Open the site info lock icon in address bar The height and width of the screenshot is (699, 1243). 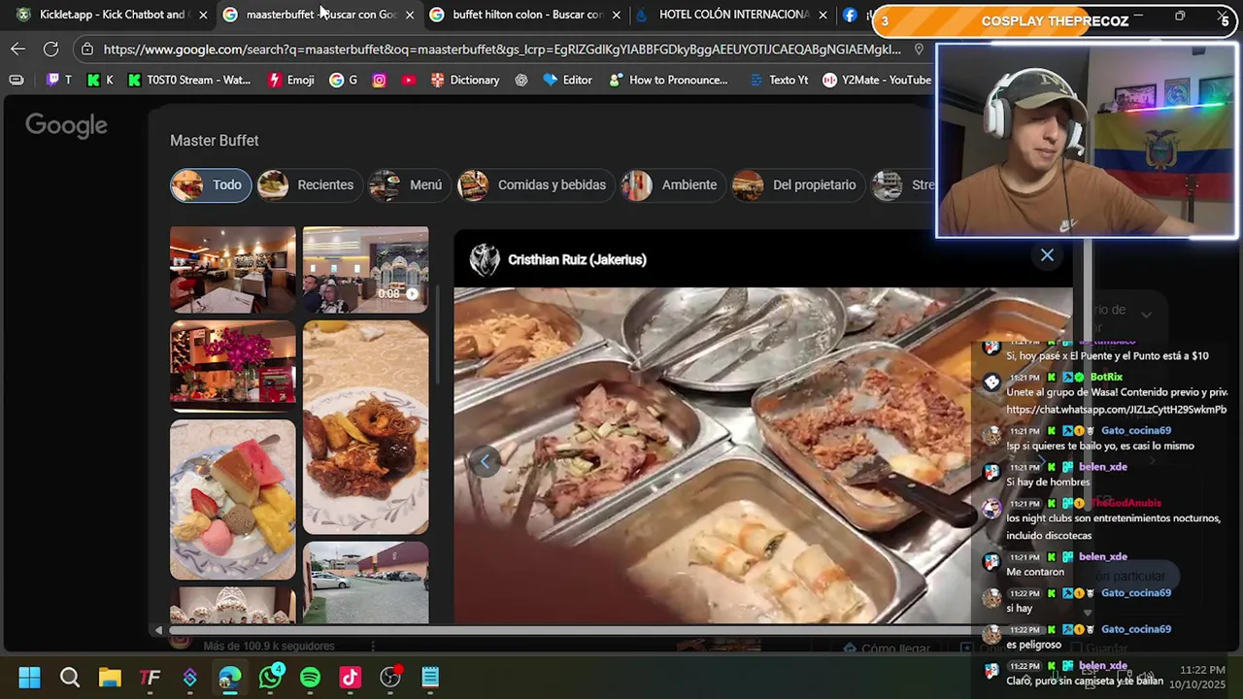87,49
